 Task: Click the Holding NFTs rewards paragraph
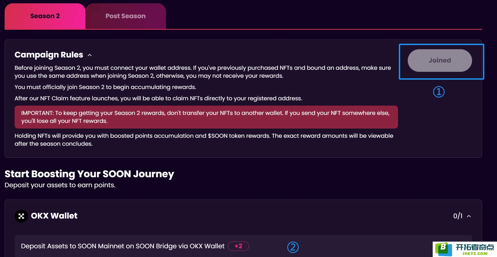coord(204,140)
